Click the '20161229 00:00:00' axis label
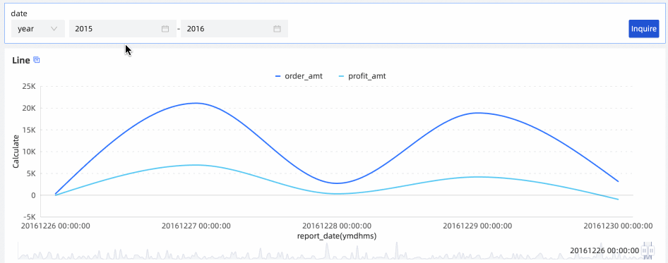Screen dimensions: 668x263 pos(477,226)
